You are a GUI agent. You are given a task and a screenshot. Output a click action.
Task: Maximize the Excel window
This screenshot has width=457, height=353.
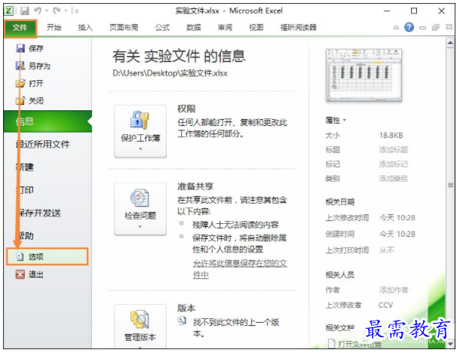tap(414, 11)
